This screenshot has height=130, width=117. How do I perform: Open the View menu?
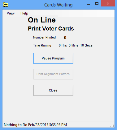coord(11,13)
